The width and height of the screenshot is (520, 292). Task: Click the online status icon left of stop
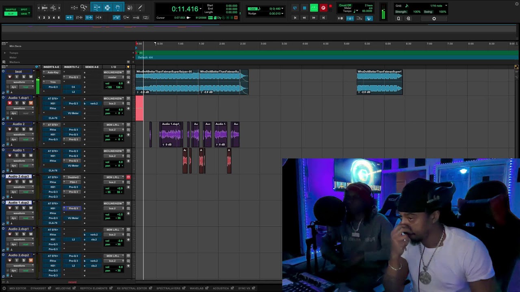[x=295, y=8]
